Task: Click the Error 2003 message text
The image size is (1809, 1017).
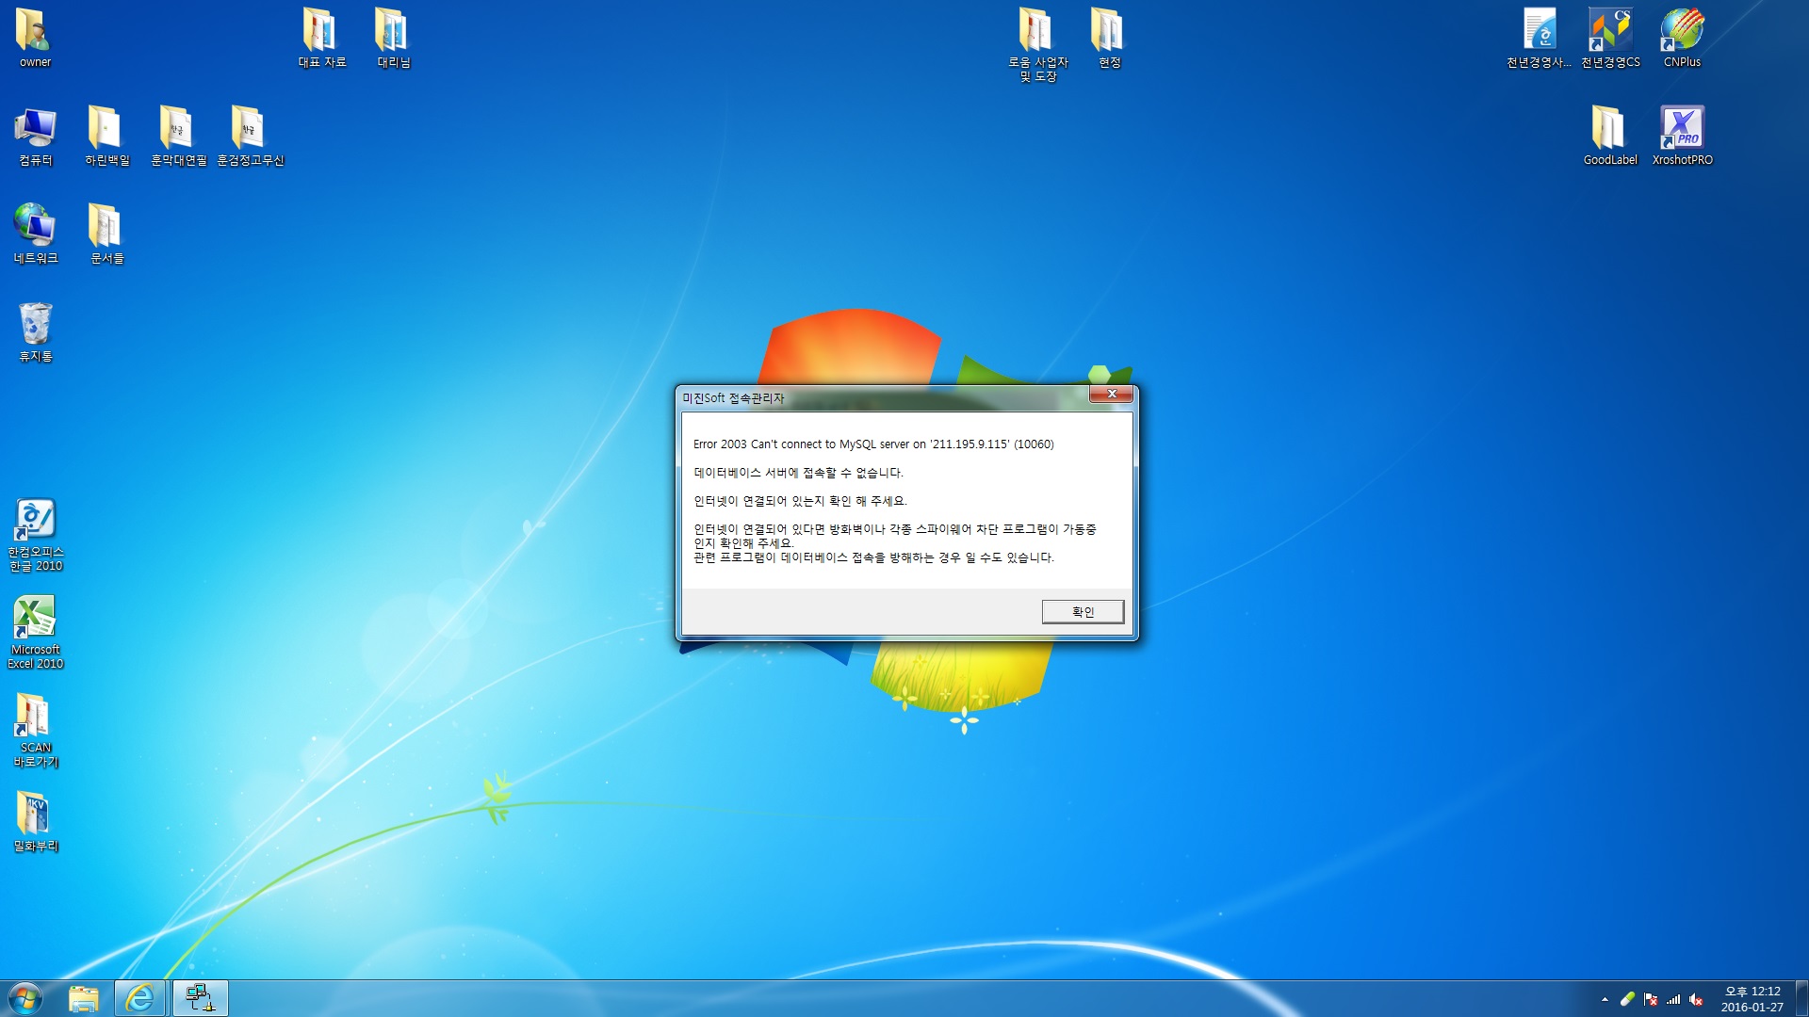Action: click(873, 444)
